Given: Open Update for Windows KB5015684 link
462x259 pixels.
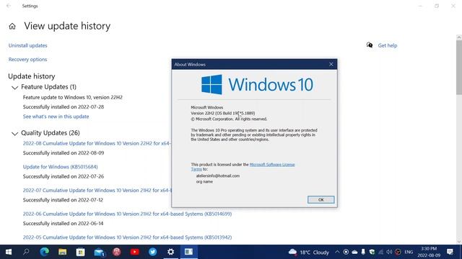Looking at the screenshot, I should point(61,167).
